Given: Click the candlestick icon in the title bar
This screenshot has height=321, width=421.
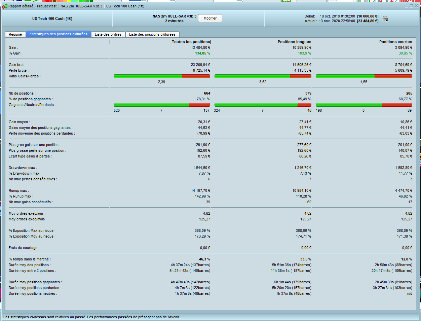Looking at the screenshot, I should (x=5, y=6).
